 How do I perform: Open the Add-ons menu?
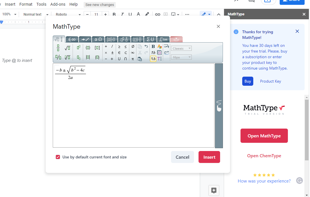click(58, 4)
